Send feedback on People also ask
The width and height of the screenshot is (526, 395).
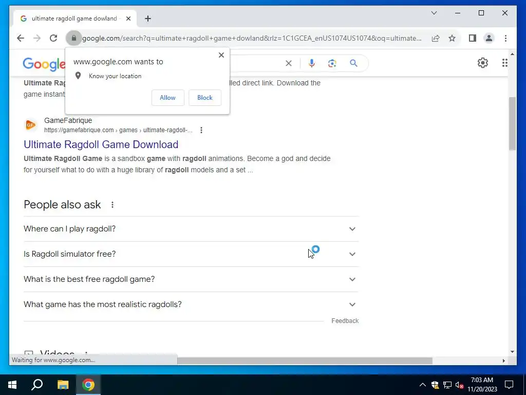tap(345, 321)
